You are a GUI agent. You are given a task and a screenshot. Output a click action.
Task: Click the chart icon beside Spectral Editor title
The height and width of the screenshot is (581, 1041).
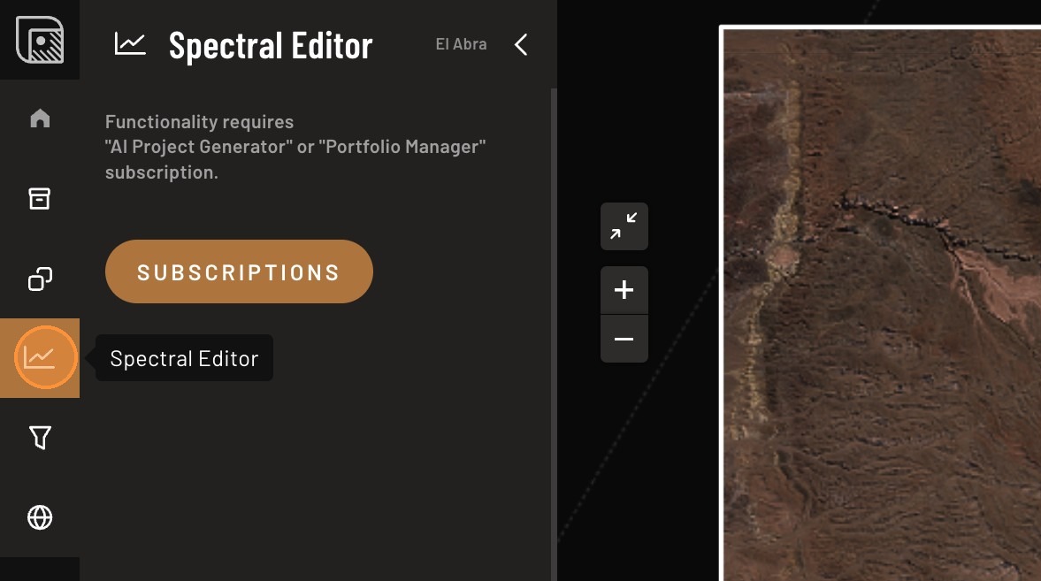tap(129, 44)
